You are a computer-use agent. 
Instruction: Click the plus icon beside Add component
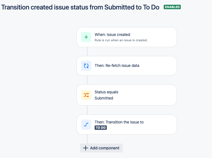point(85,148)
